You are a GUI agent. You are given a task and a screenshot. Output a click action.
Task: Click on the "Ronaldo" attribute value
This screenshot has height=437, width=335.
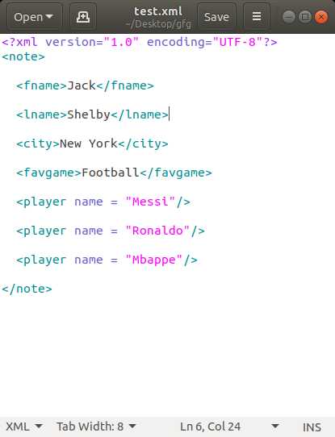coord(157,231)
